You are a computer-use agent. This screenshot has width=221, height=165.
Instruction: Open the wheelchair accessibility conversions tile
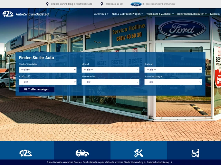195,153
